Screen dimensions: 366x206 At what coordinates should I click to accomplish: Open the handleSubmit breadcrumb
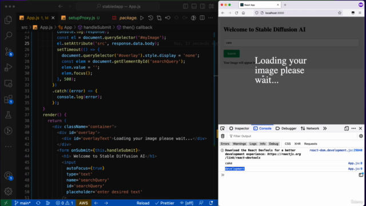pos(94,27)
